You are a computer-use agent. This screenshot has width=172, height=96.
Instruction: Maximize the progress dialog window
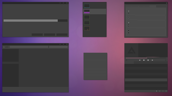63,3
